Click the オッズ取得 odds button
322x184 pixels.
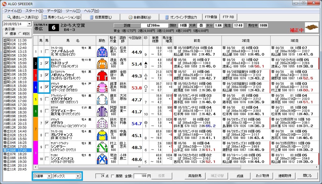pos(262,176)
